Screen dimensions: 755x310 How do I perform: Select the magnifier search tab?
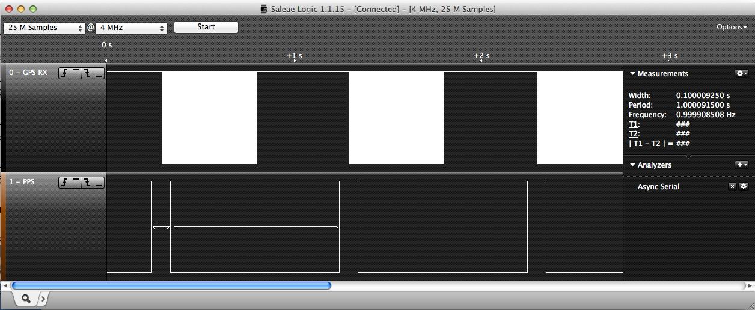26,298
